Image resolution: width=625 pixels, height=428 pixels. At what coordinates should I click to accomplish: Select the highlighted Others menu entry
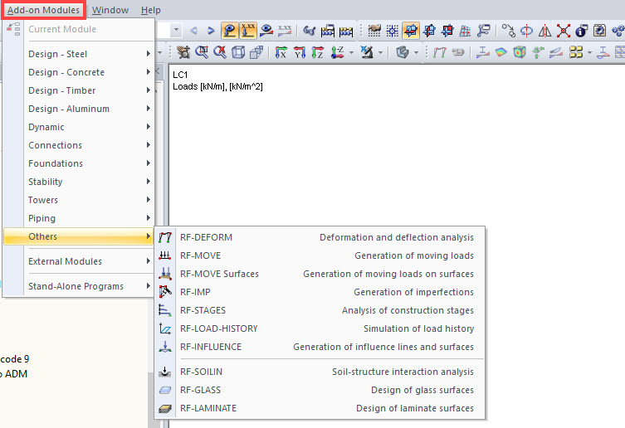pos(79,236)
